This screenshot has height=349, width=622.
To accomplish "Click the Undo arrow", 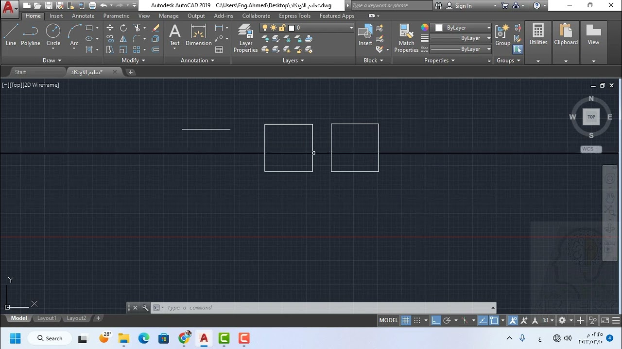I will (104, 6).
